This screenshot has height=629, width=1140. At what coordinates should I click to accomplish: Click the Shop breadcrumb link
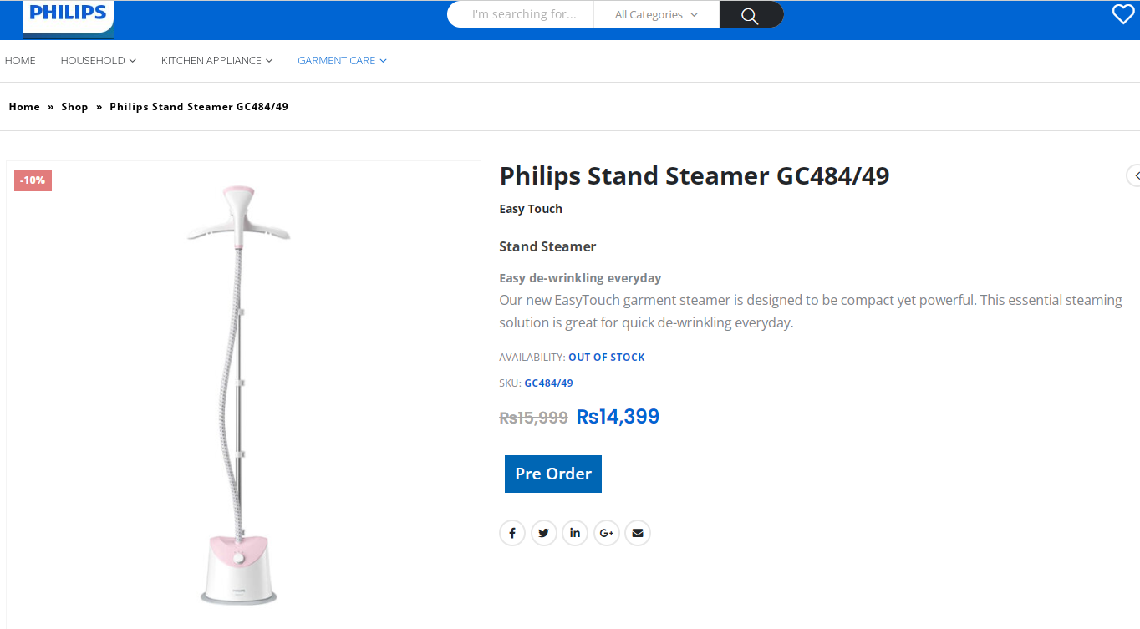click(x=74, y=107)
